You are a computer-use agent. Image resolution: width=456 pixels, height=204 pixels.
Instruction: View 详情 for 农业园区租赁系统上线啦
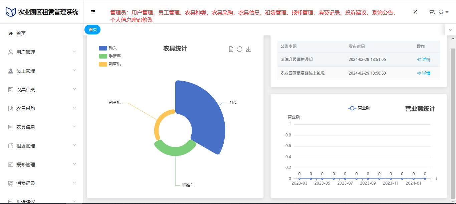(x=424, y=73)
